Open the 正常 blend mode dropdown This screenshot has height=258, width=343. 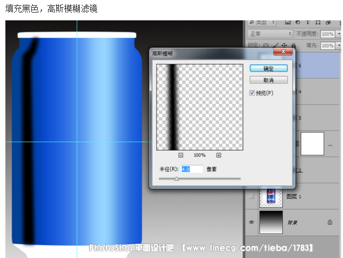pyautogui.click(x=270, y=34)
